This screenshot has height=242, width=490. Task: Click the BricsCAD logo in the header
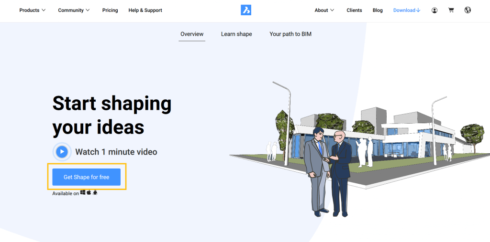[x=246, y=10]
